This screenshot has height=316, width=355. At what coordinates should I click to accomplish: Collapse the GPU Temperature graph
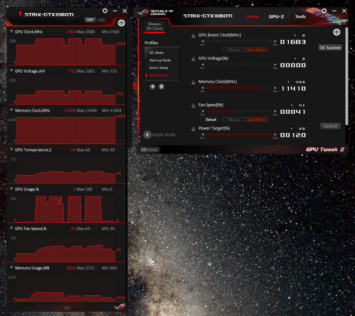[11, 150]
